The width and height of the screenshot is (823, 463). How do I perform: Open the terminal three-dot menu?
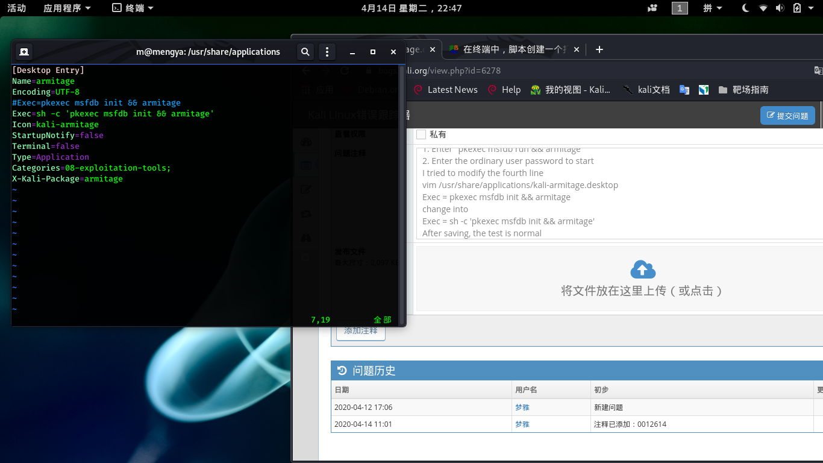[x=327, y=52]
